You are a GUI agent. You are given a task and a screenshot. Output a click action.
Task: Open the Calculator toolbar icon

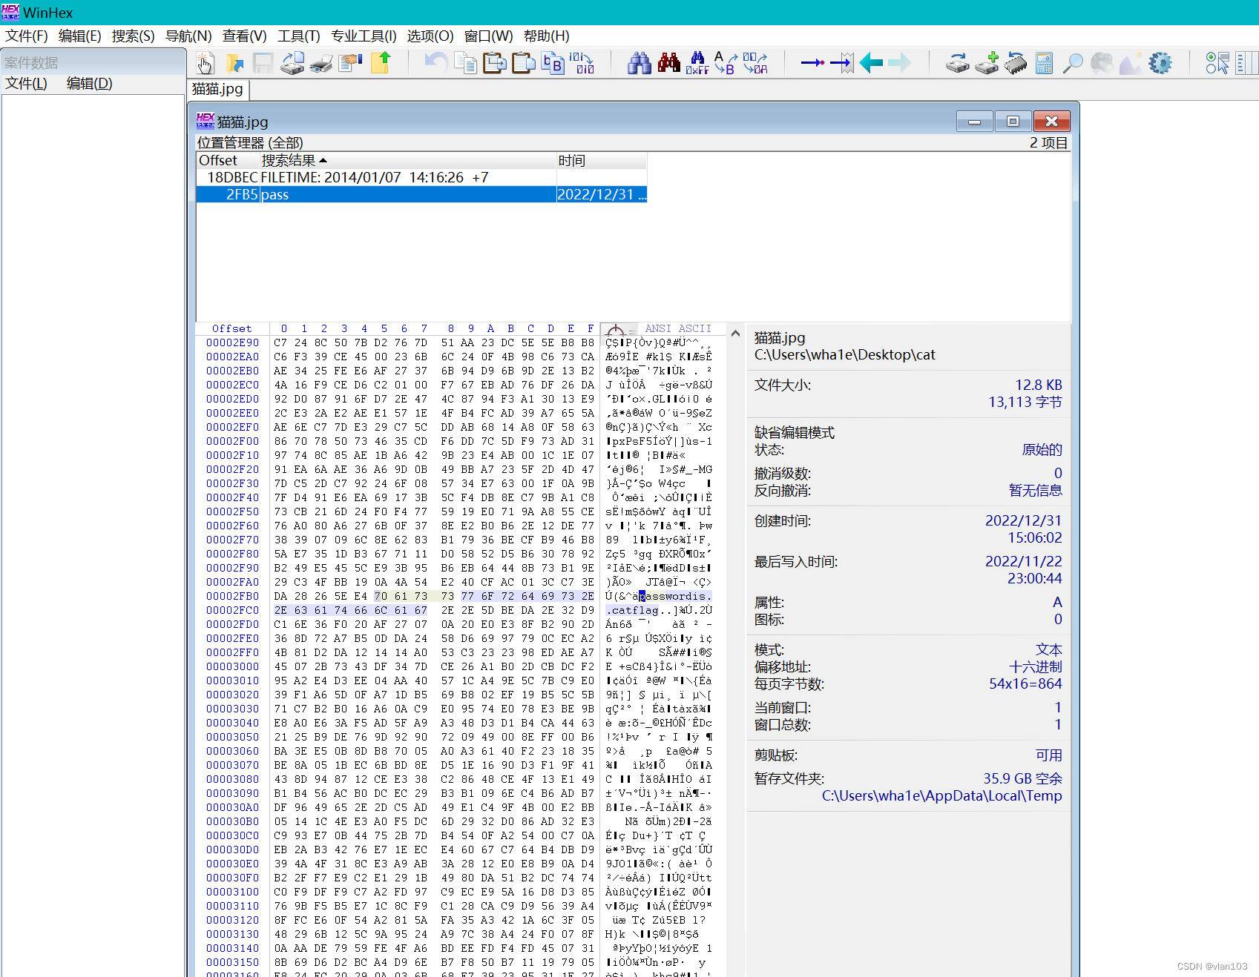coord(1044,63)
